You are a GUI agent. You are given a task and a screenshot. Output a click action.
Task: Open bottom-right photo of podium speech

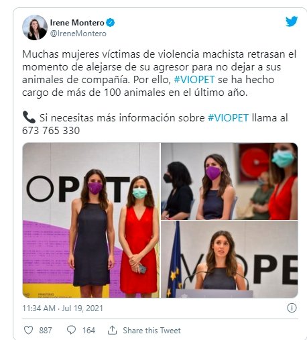tap(229, 260)
